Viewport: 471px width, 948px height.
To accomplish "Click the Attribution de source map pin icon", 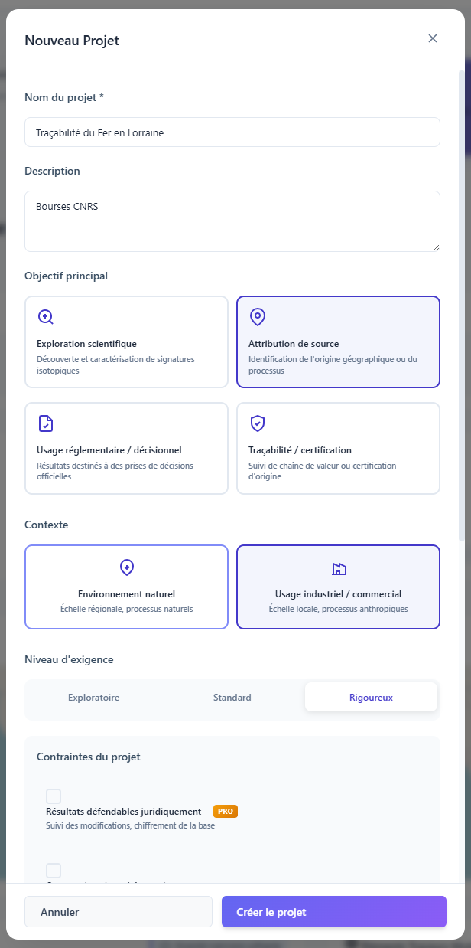I will click(258, 316).
